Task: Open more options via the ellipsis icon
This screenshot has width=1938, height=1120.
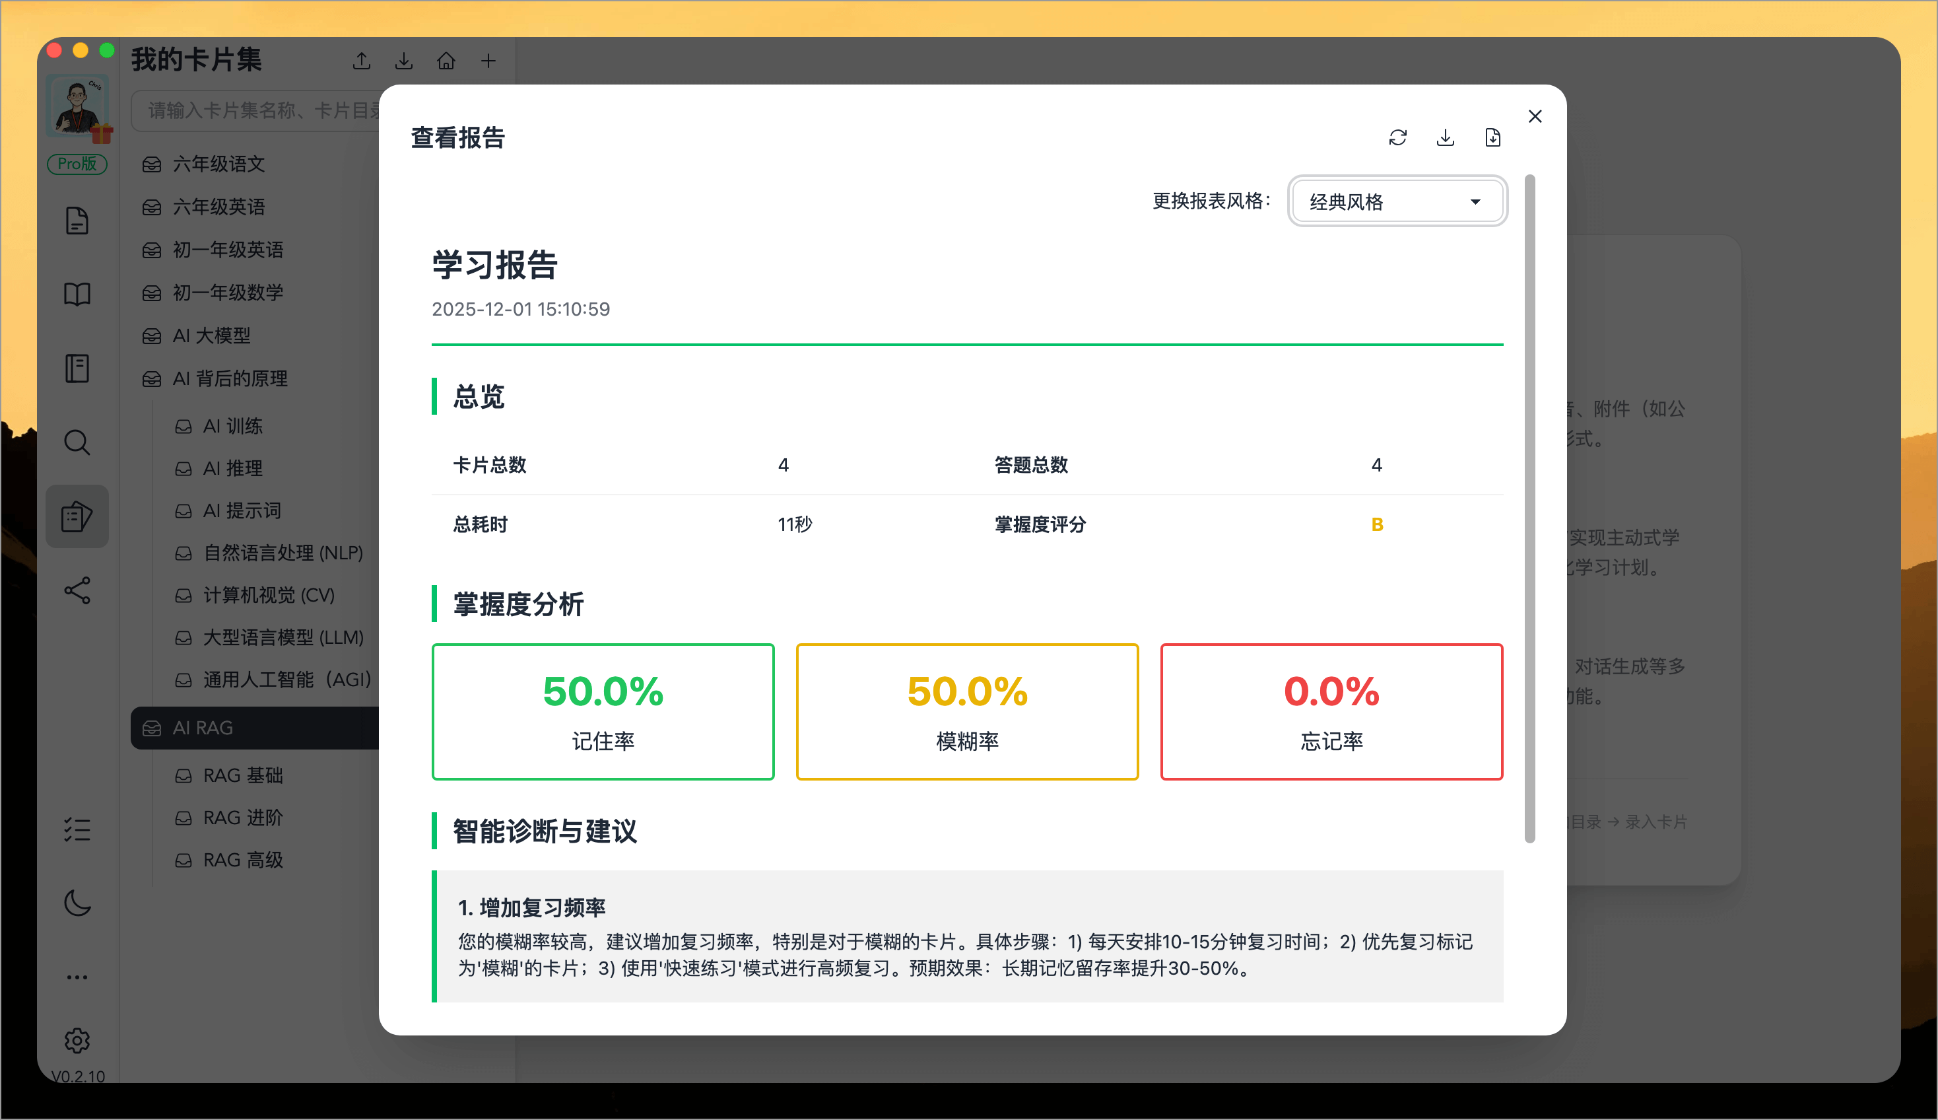Action: (78, 977)
